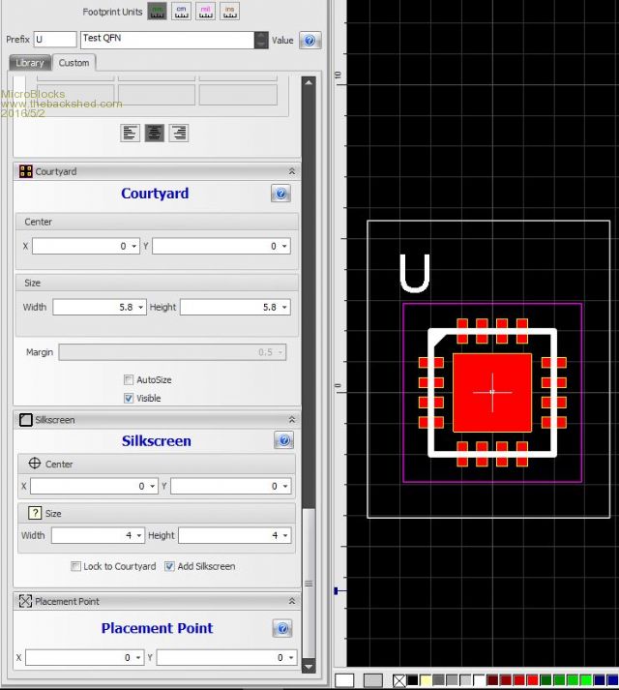Click Placement Point help icon

[x=282, y=629]
